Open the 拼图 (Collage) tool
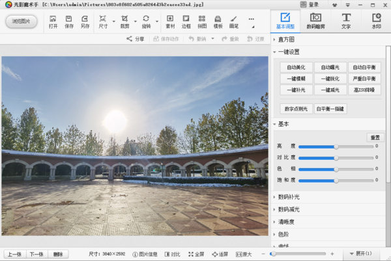391x261 pixels. click(202, 21)
